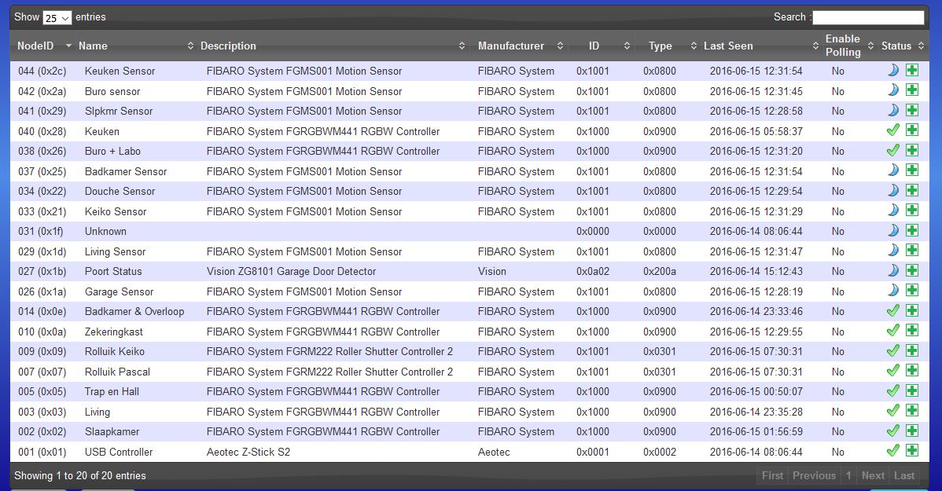The width and height of the screenshot is (942, 491).
Task: Click moon status icon for Living Sensor
Action: [893, 251]
